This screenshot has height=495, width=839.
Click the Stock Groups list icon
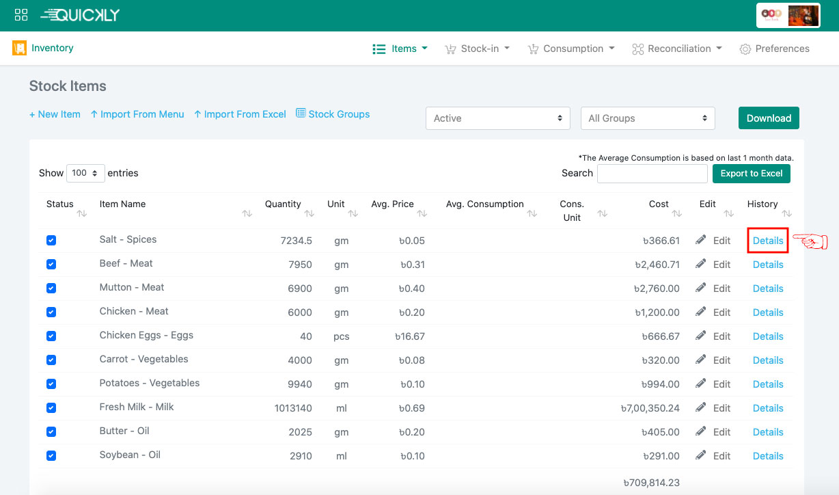click(x=301, y=113)
